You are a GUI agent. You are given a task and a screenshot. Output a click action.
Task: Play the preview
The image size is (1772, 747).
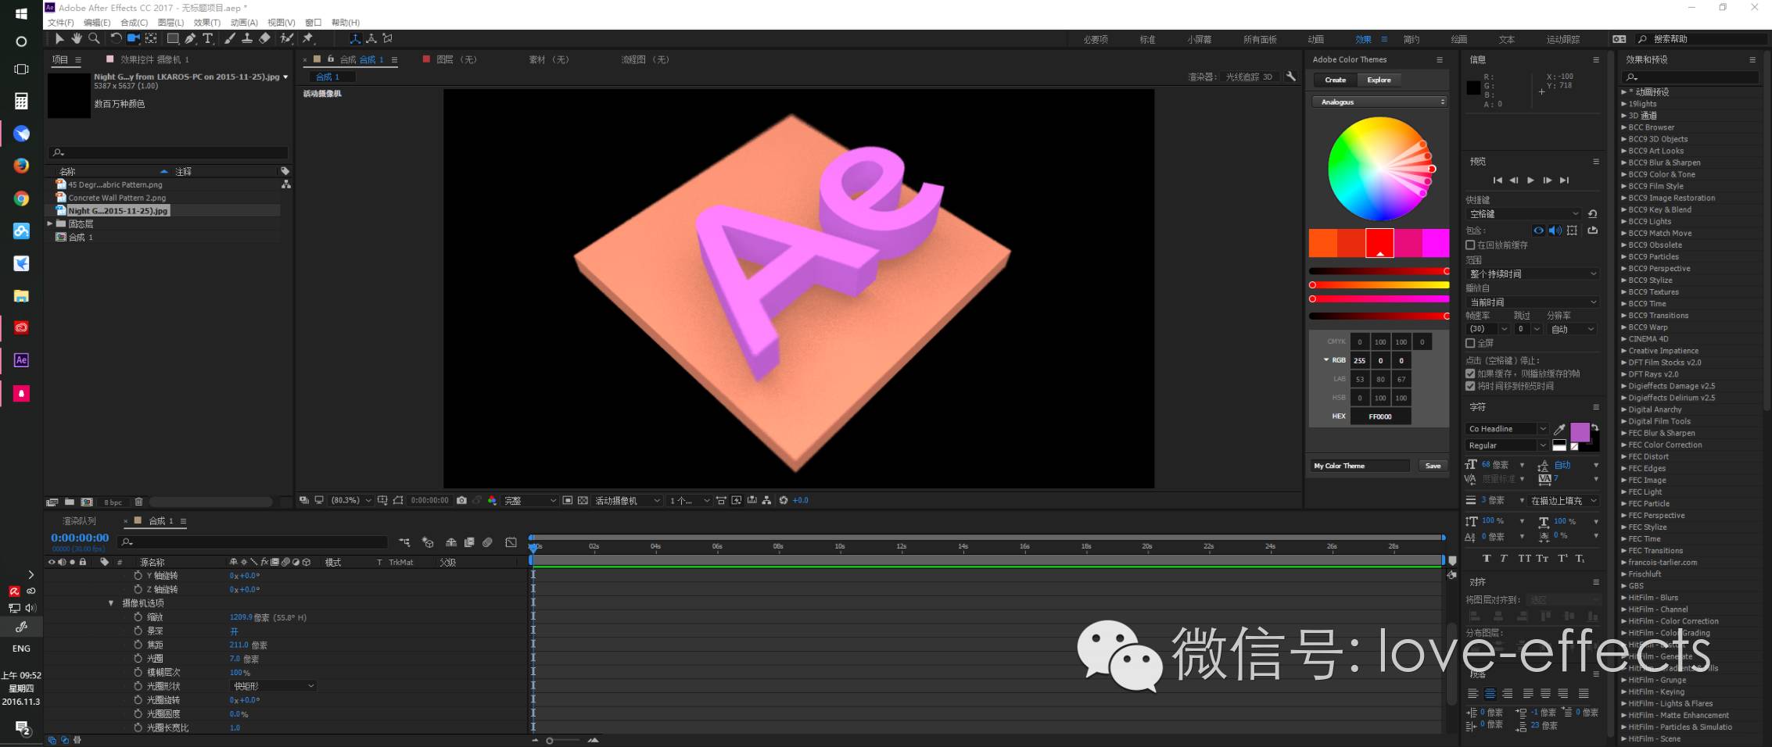point(1530,180)
